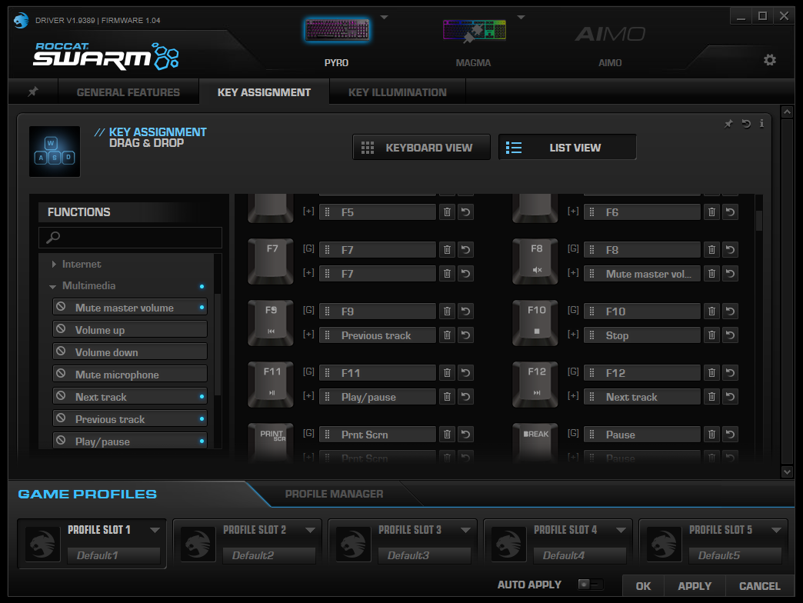Switch to List View

point(568,148)
